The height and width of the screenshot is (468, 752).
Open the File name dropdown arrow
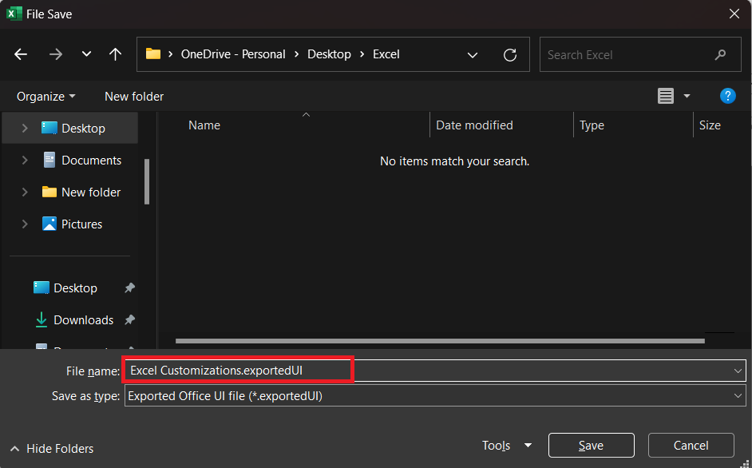tap(738, 371)
